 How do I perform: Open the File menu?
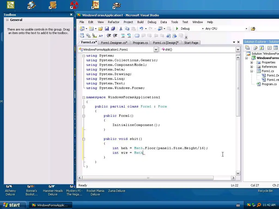pos(82,22)
